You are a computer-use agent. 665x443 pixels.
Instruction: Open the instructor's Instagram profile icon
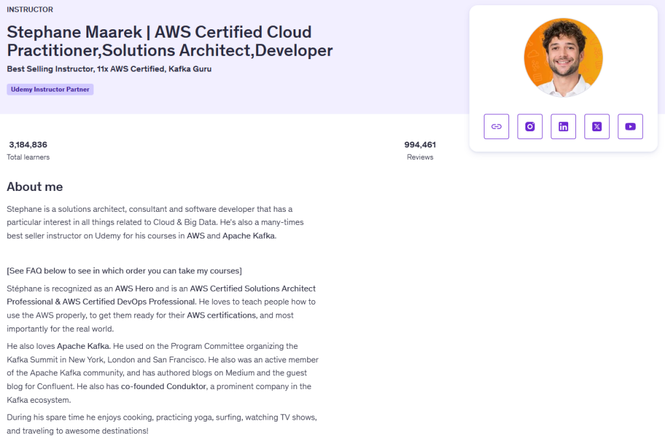530,127
